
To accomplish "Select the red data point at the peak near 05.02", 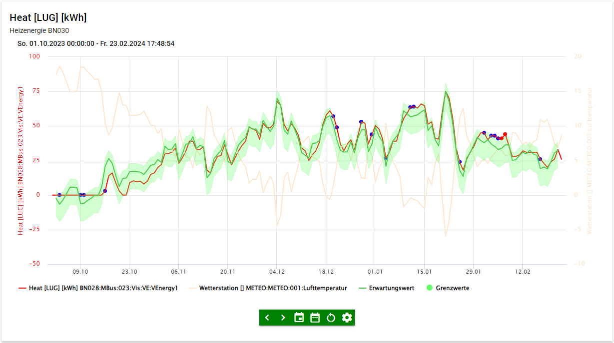I will point(505,134).
